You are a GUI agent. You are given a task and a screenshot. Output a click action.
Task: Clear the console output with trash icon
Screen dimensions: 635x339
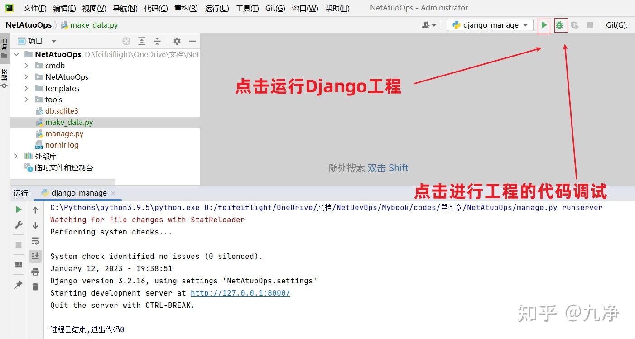pyautogui.click(x=35, y=286)
